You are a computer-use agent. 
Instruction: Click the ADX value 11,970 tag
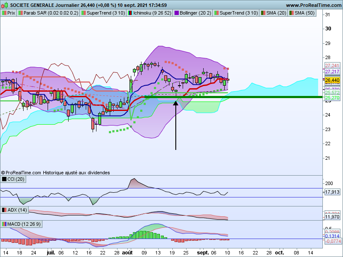332,217
